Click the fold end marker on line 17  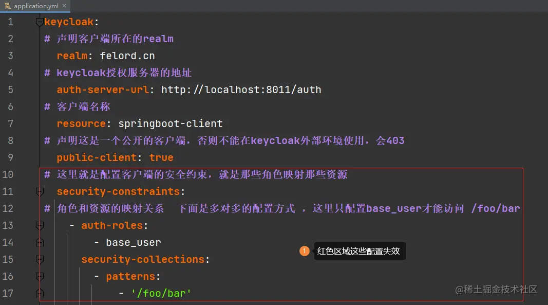point(40,293)
